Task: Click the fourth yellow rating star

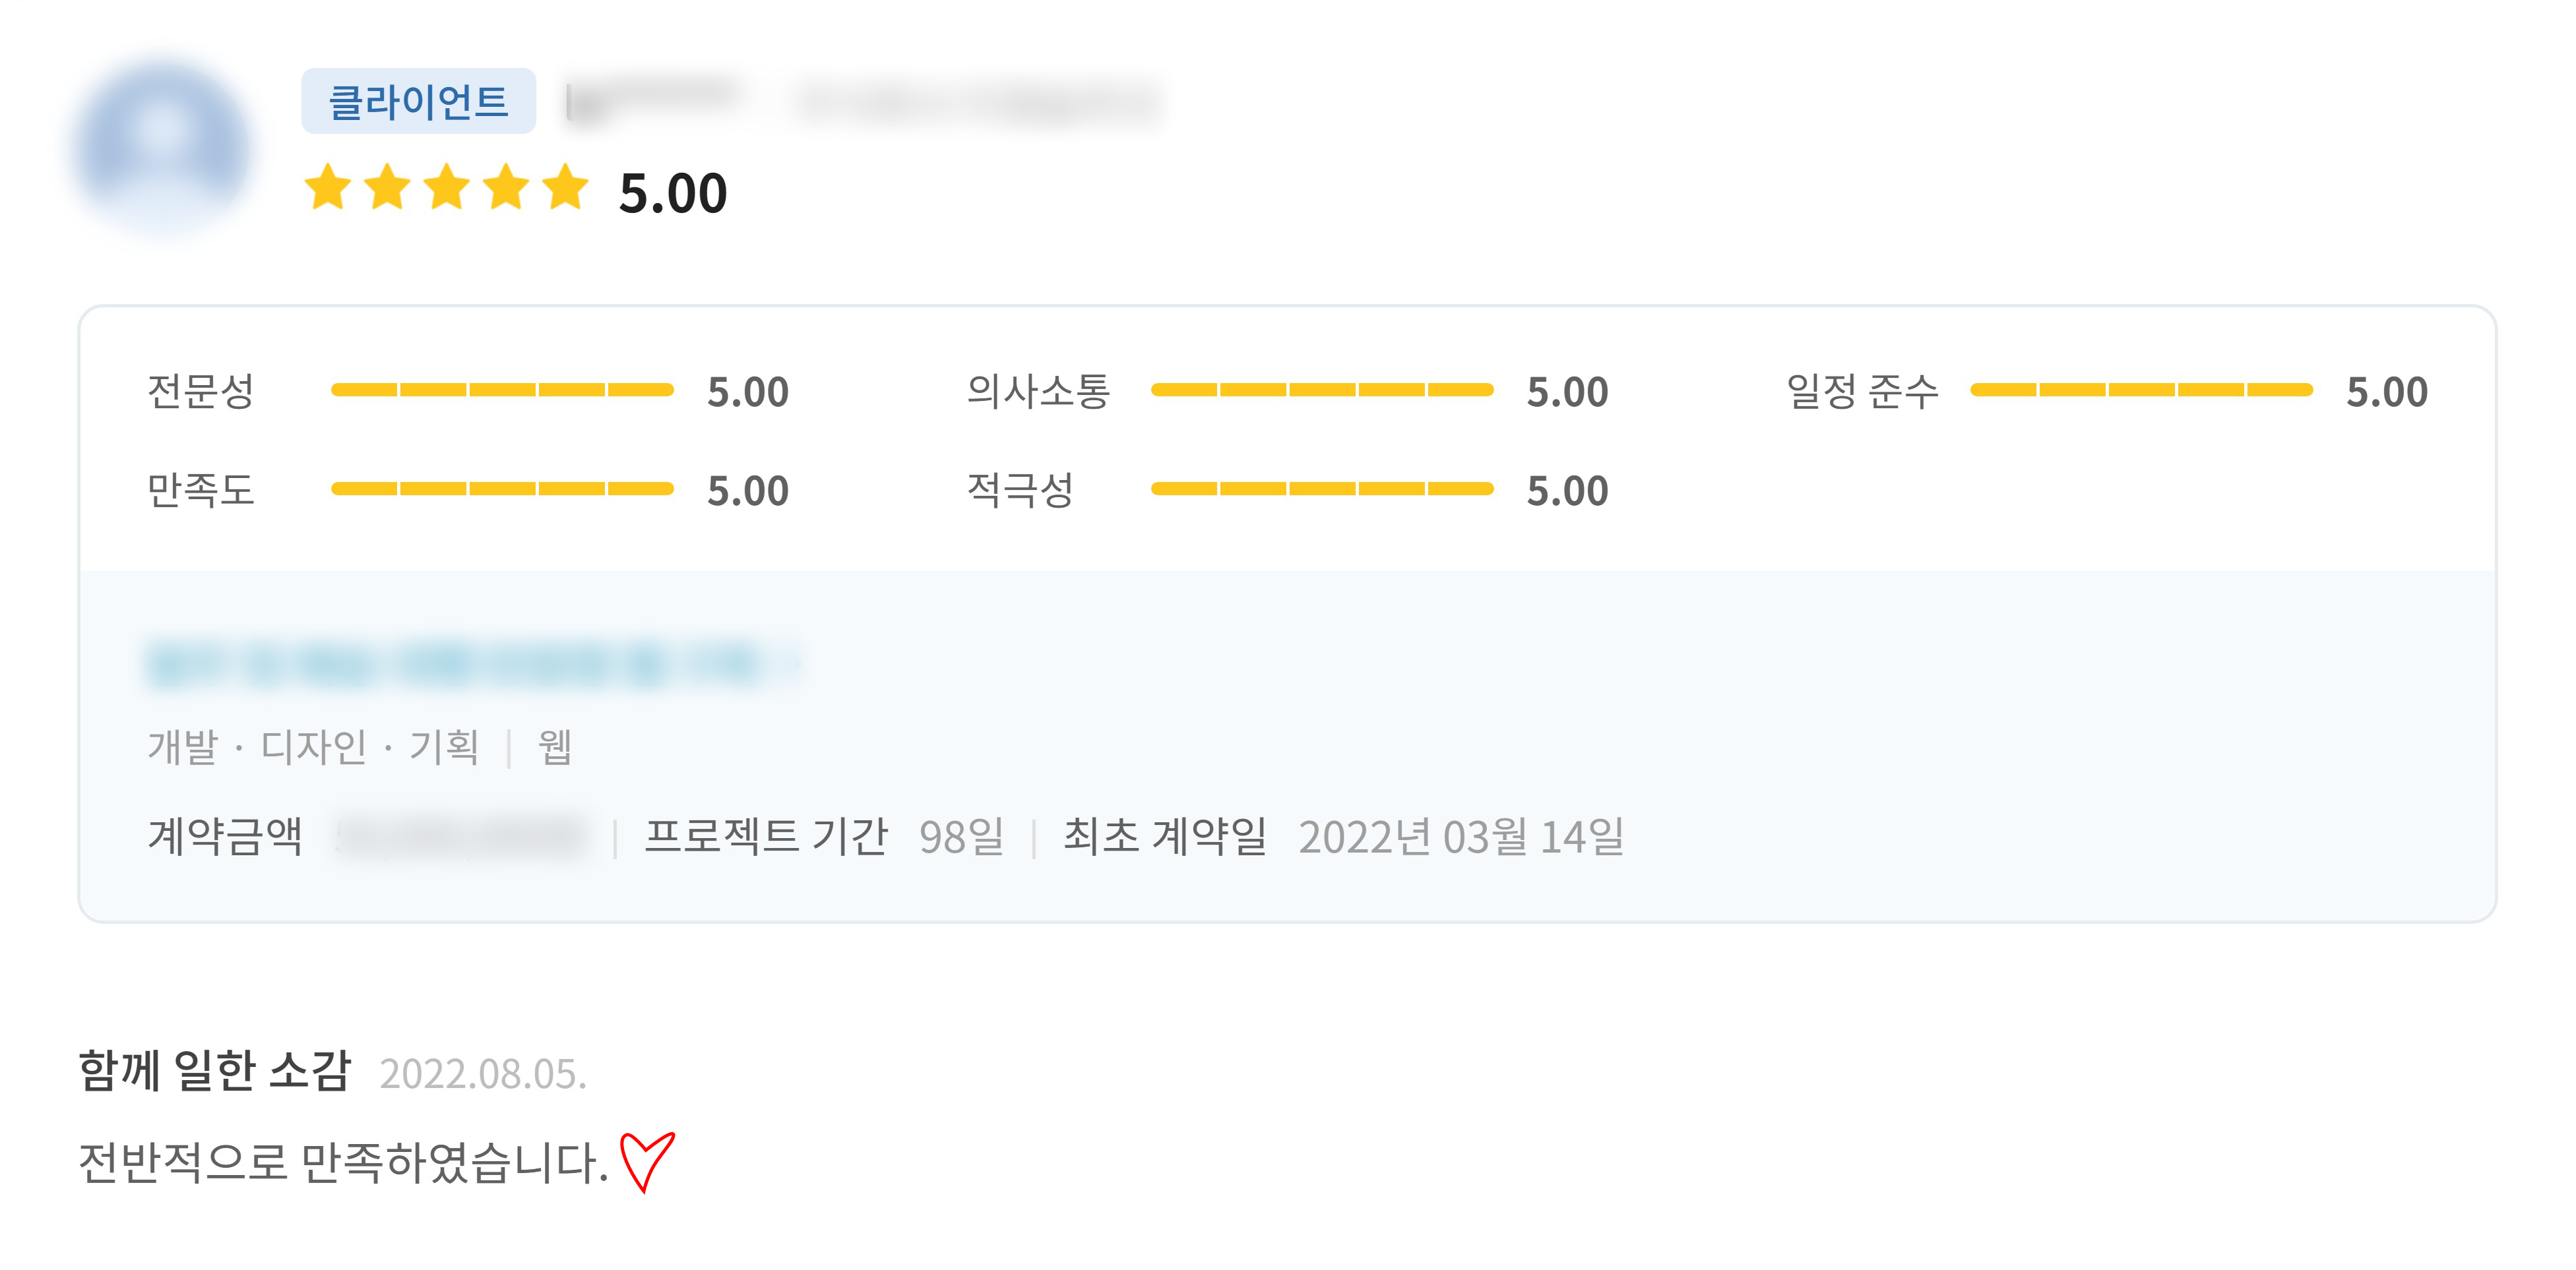Action: click(507, 187)
